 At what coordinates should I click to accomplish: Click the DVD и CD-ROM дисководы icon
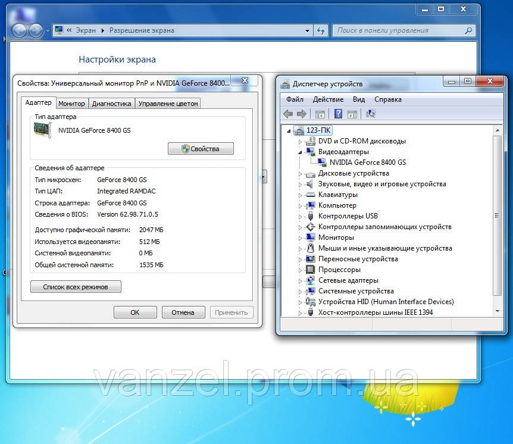click(x=310, y=141)
